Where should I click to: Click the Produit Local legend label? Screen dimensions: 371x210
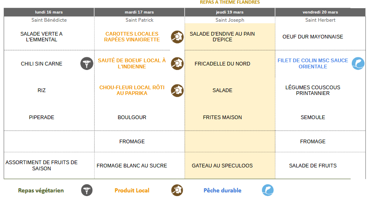pyautogui.click(x=132, y=190)
